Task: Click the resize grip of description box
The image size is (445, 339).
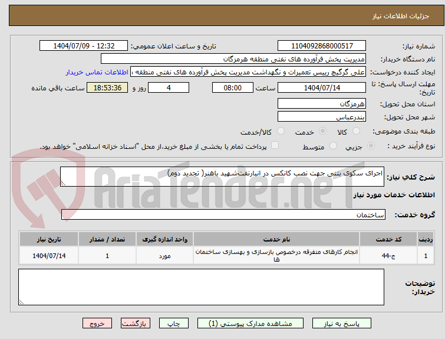Action: coord(63,184)
